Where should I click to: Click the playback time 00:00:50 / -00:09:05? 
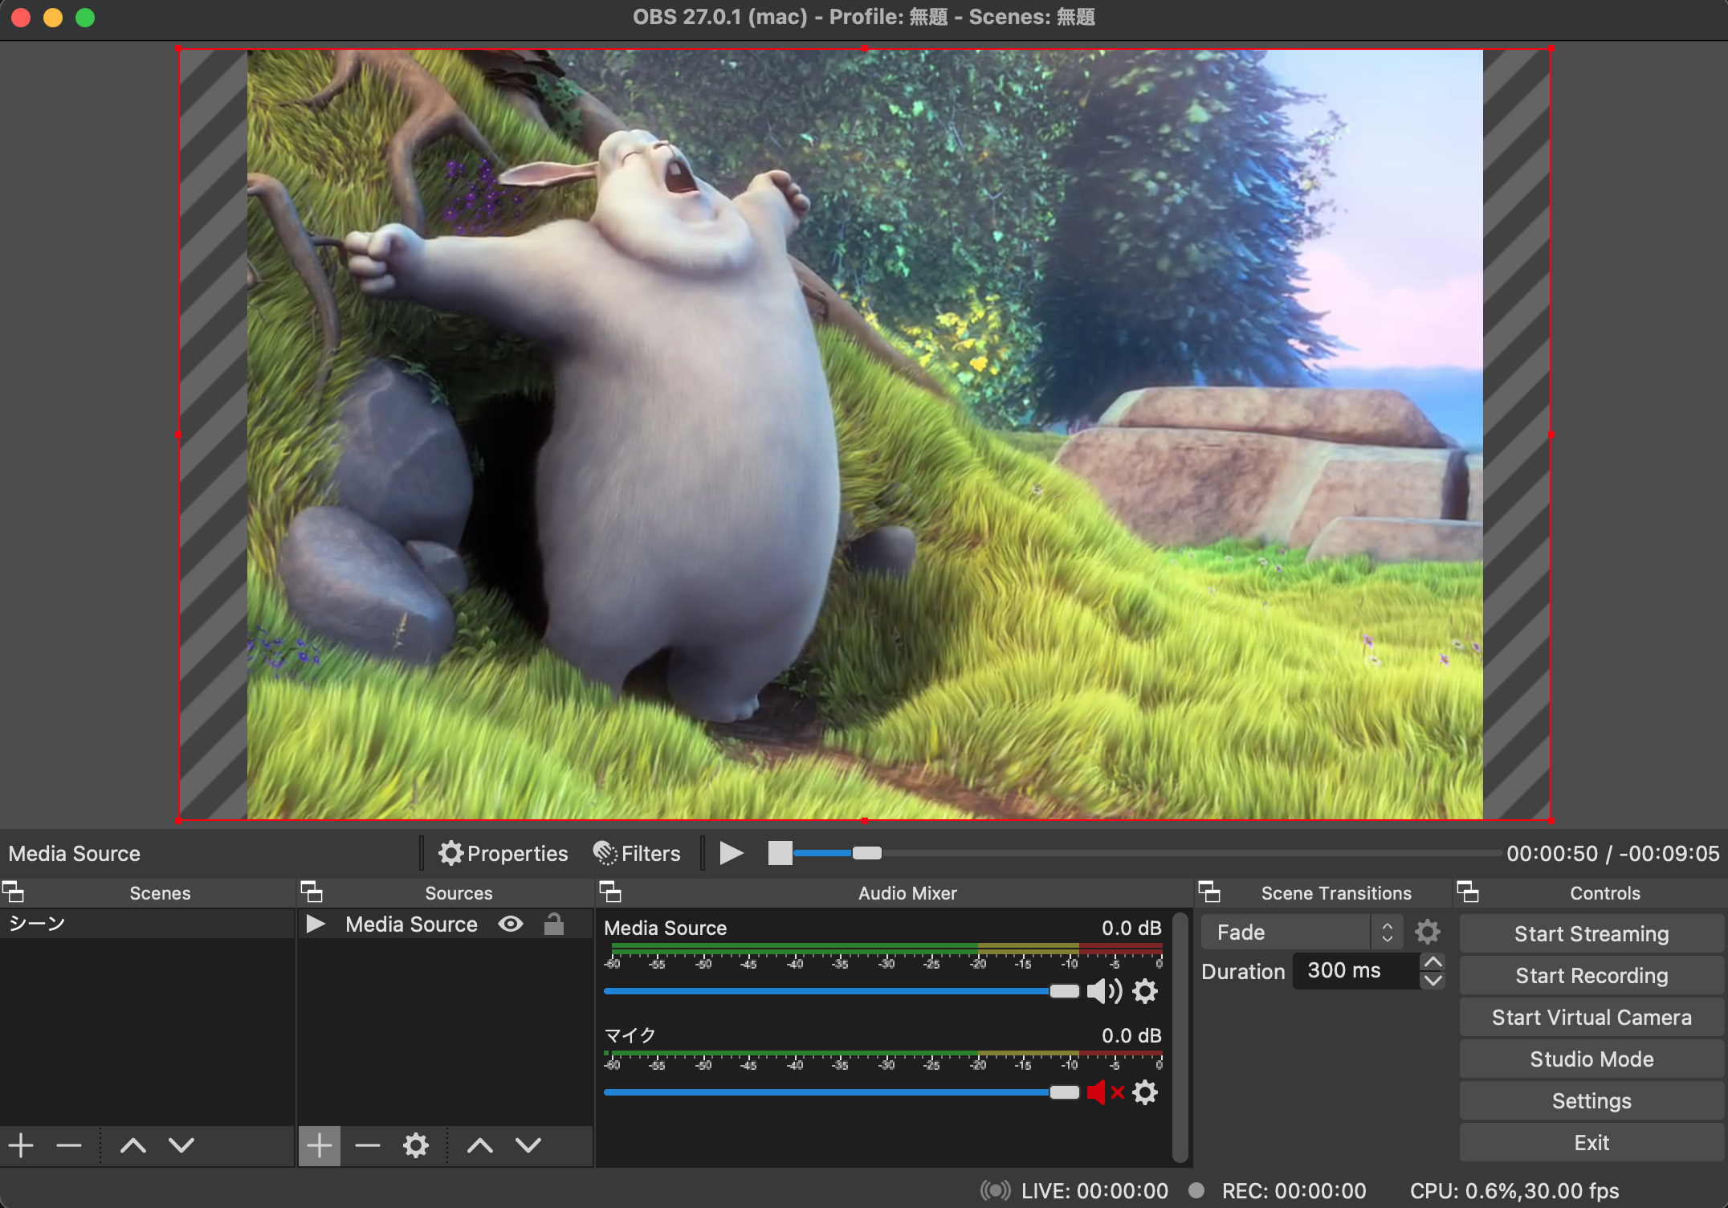(1612, 853)
